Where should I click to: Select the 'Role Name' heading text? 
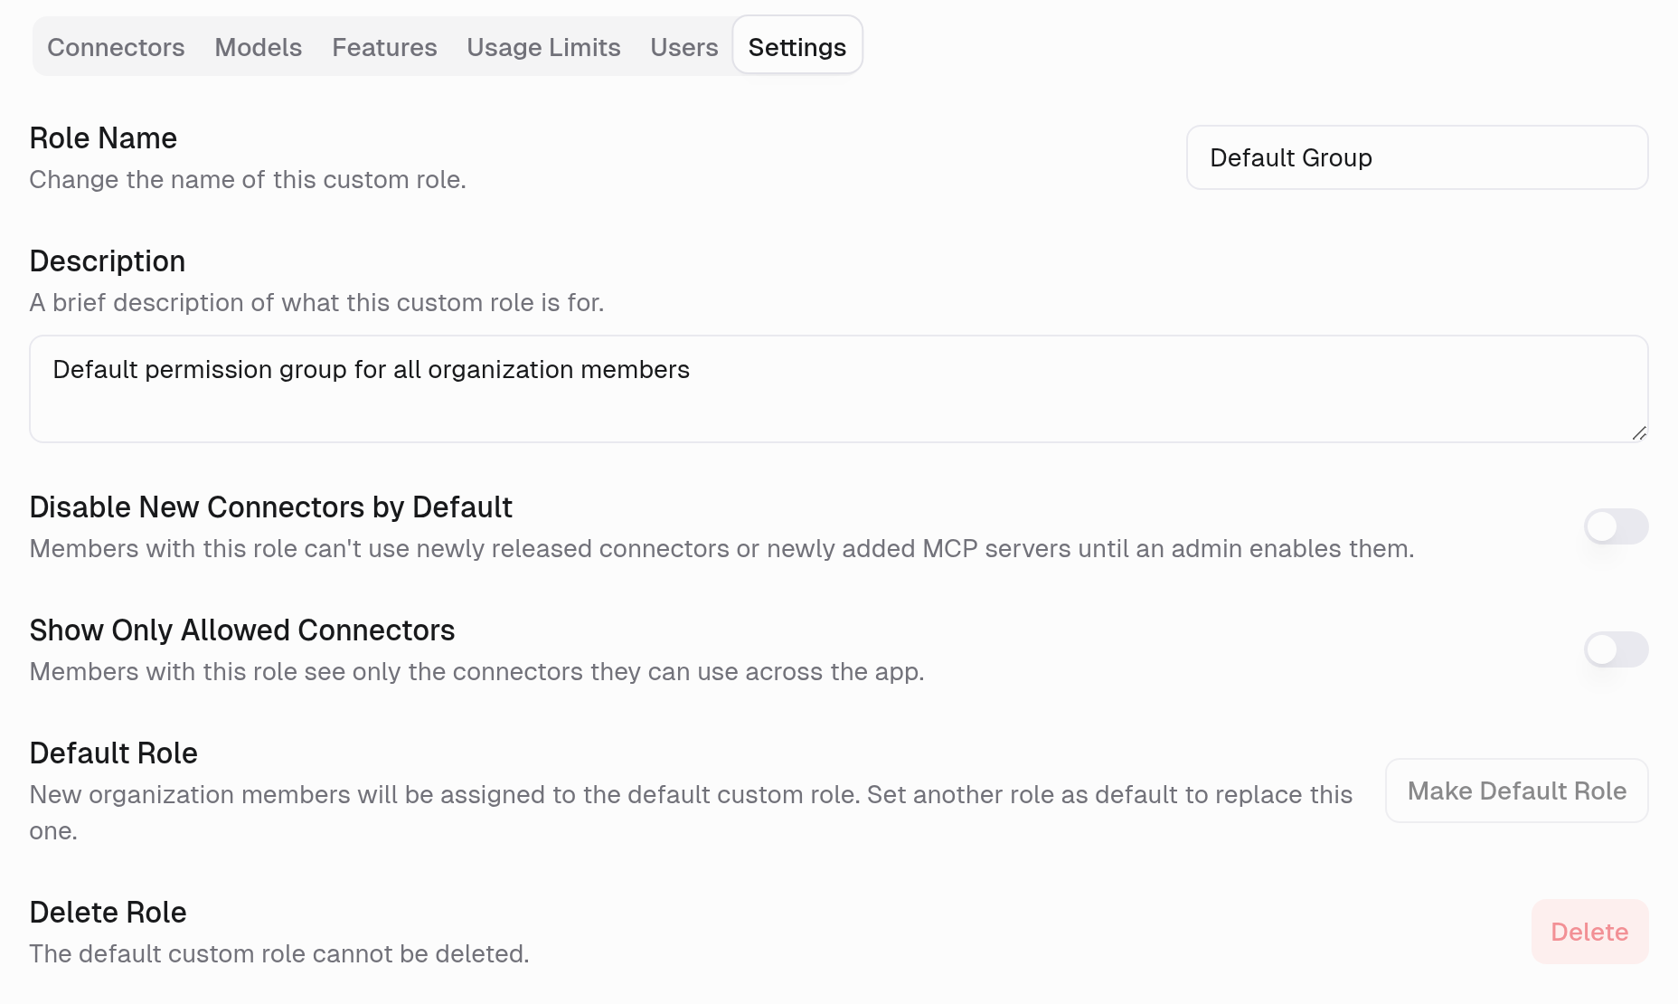(103, 138)
